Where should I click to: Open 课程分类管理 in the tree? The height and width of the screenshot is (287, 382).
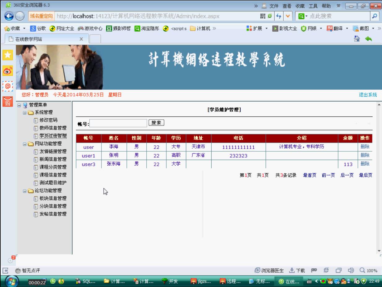tap(53, 167)
